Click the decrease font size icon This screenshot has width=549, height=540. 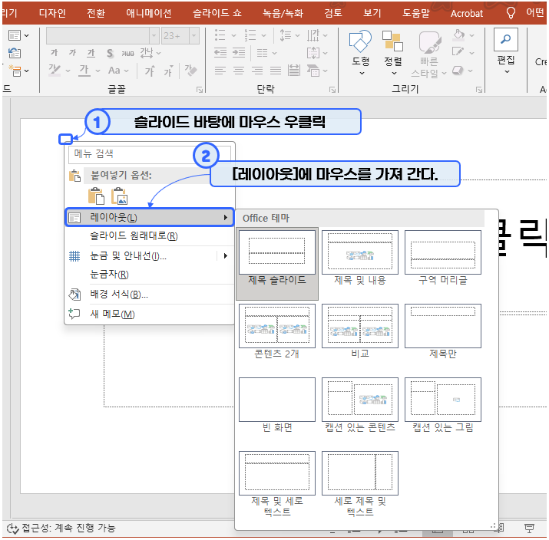click(x=168, y=71)
